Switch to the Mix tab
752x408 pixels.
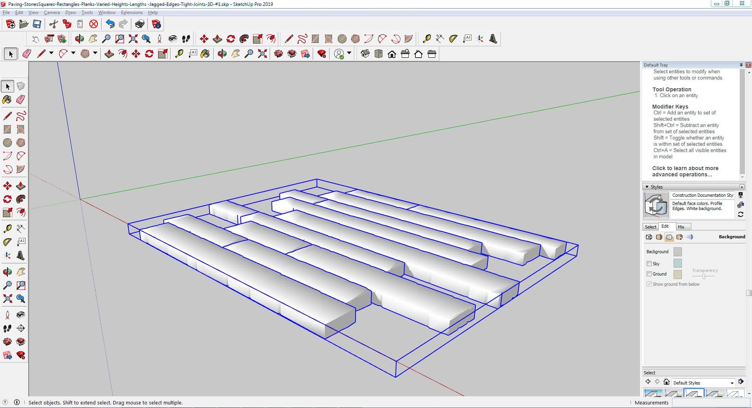click(681, 227)
